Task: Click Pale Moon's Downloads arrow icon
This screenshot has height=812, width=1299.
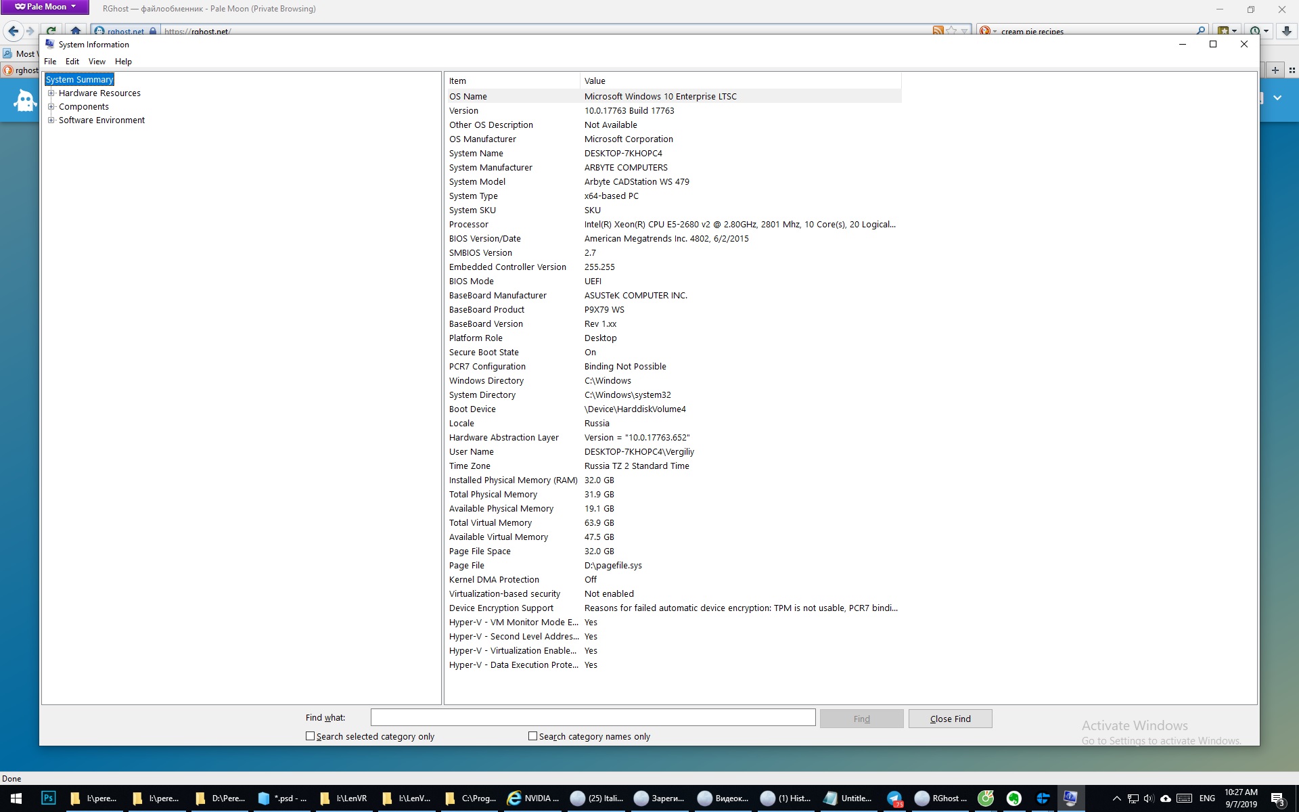Action: [x=1287, y=30]
